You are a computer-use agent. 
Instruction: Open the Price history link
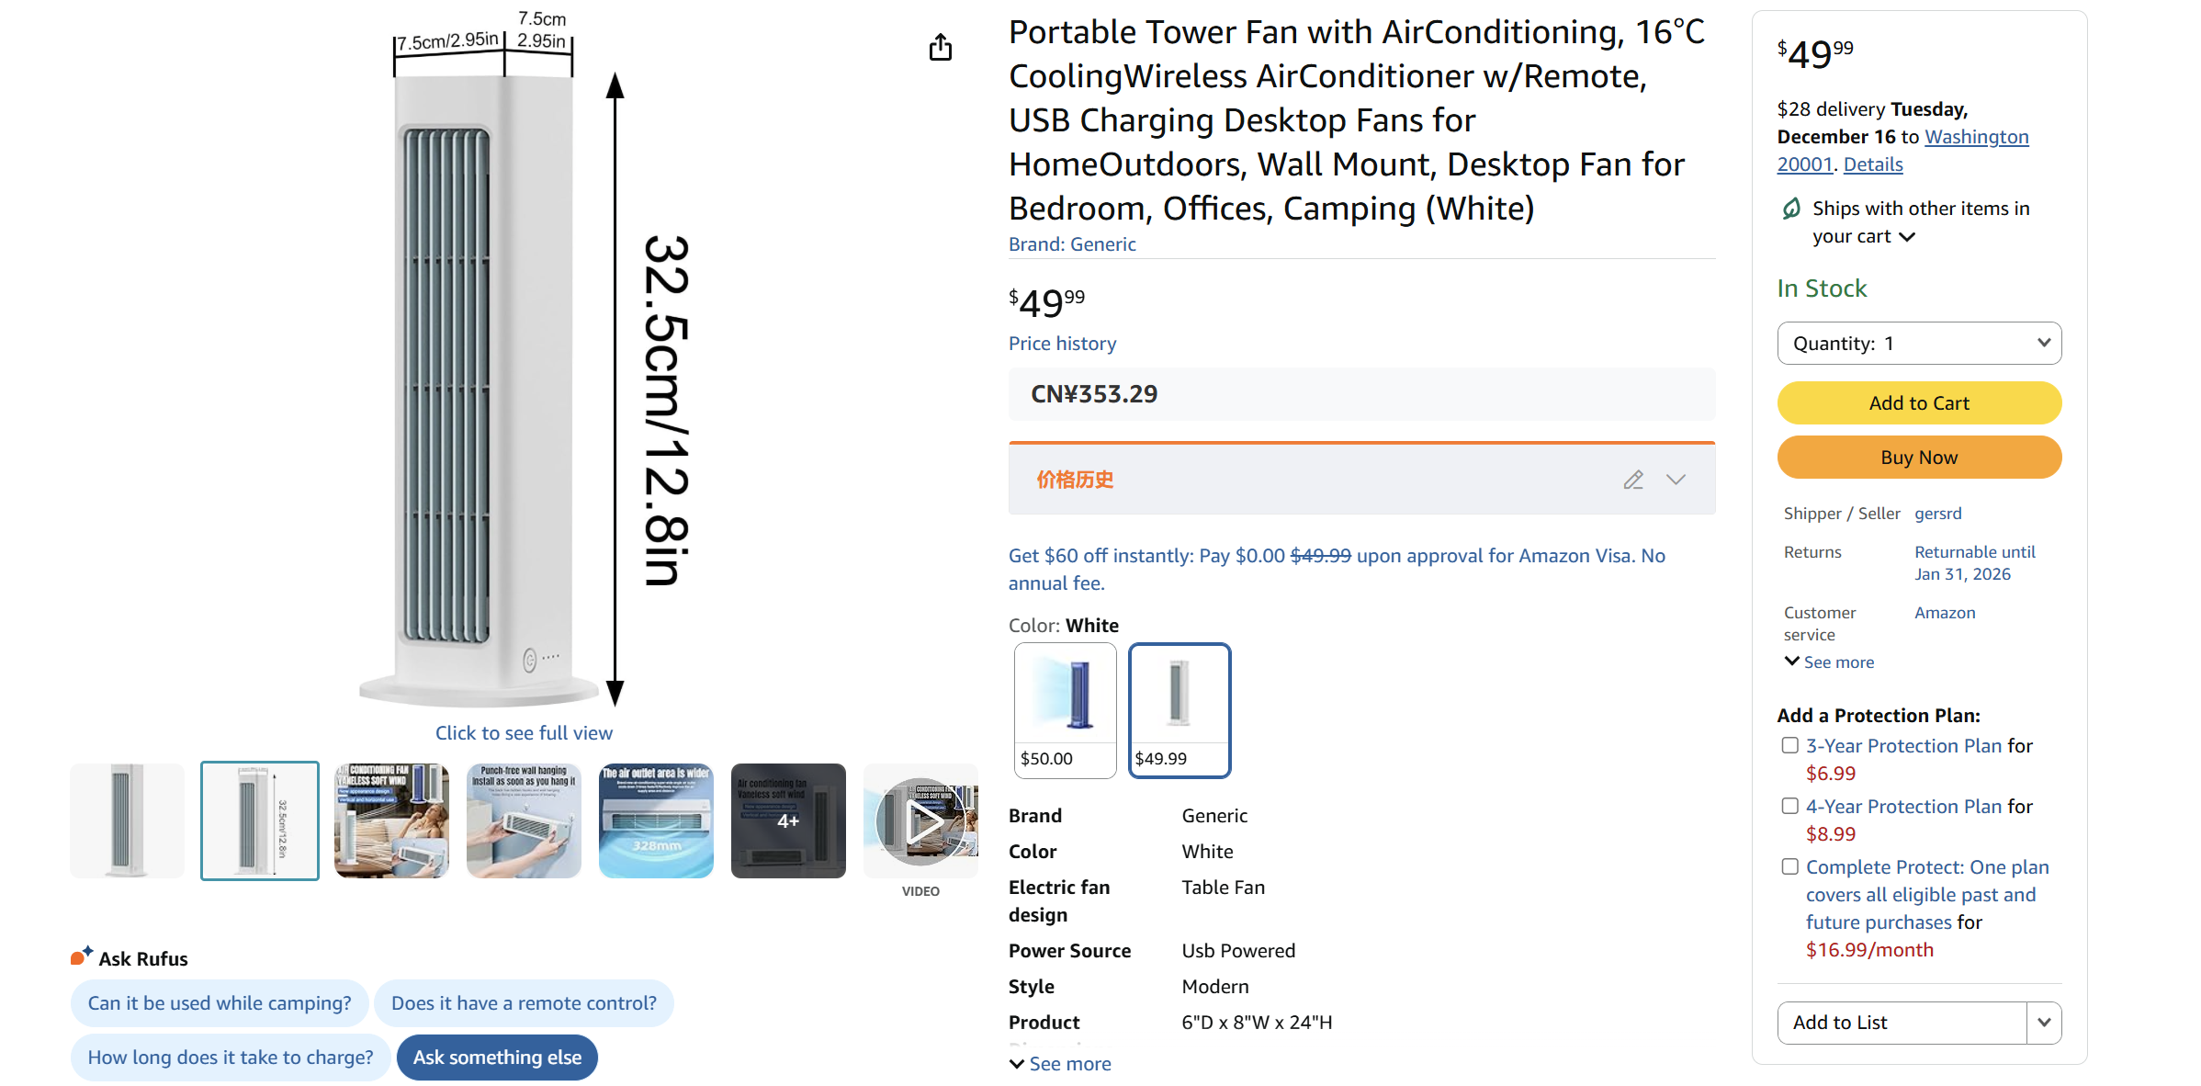pyautogui.click(x=1062, y=344)
